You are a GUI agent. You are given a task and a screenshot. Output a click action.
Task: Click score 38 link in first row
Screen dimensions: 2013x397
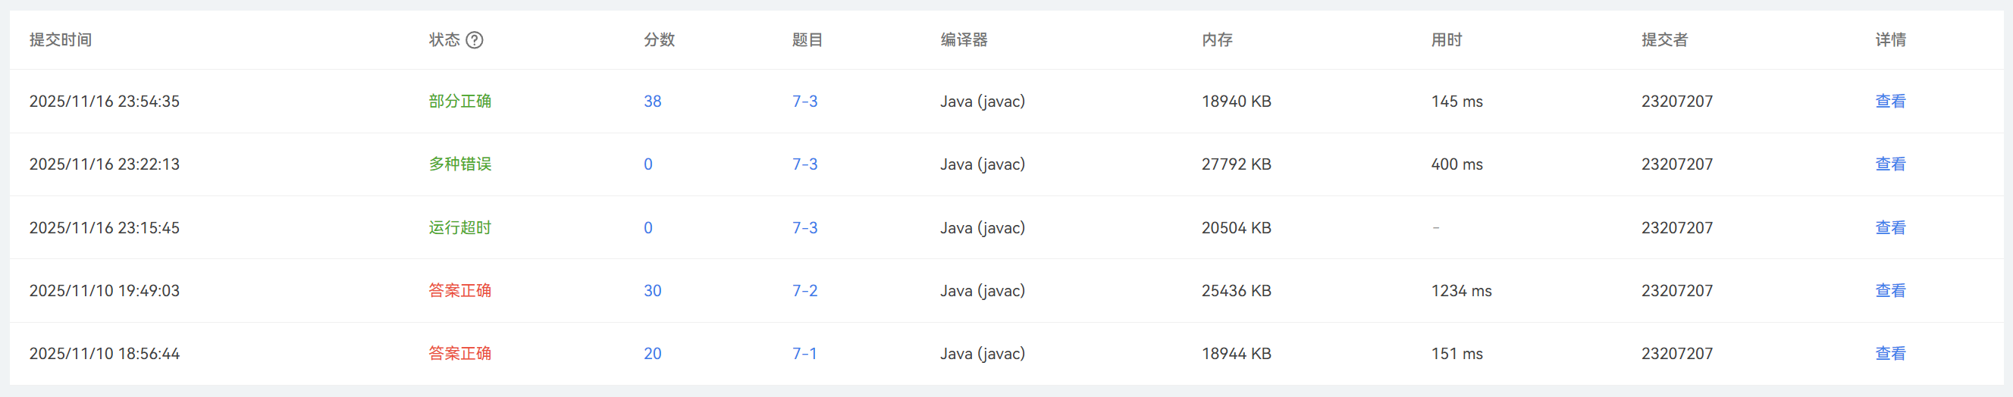[653, 101]
